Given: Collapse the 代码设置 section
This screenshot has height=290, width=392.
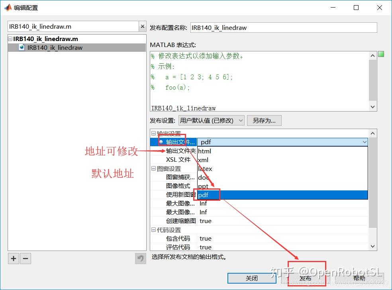Looking at the screenshot, I should click(153, 229).
